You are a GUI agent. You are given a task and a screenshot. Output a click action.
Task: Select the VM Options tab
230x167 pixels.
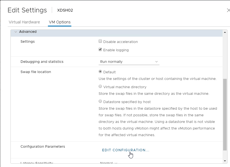60,22
